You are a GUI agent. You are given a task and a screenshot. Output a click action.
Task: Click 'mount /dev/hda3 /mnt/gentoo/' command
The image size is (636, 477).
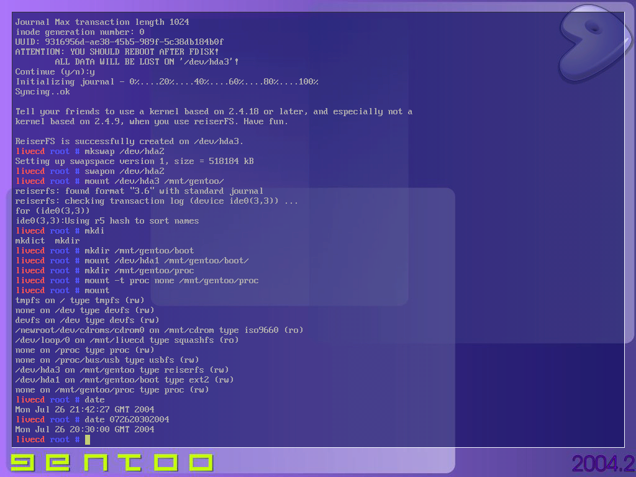pyautogui.click(x=154, y=181)
